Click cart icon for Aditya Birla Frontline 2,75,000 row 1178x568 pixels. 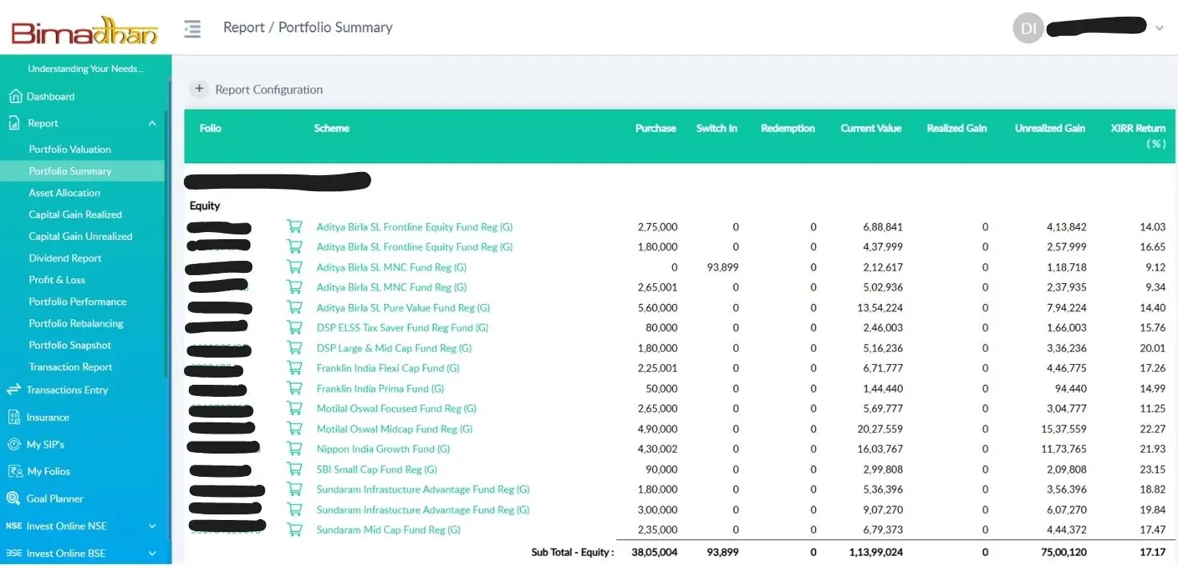pyautogui.click(x=294, y=226)
